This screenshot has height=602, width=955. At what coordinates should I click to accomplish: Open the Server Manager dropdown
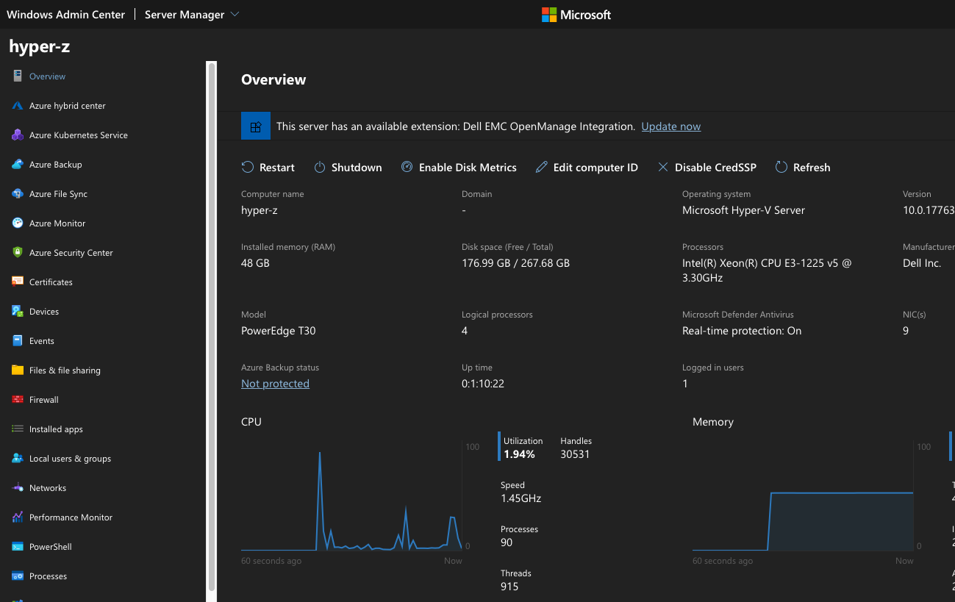[192, 15]
